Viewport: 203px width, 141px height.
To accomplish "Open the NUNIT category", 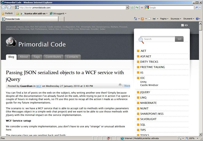I will [144, 108].
